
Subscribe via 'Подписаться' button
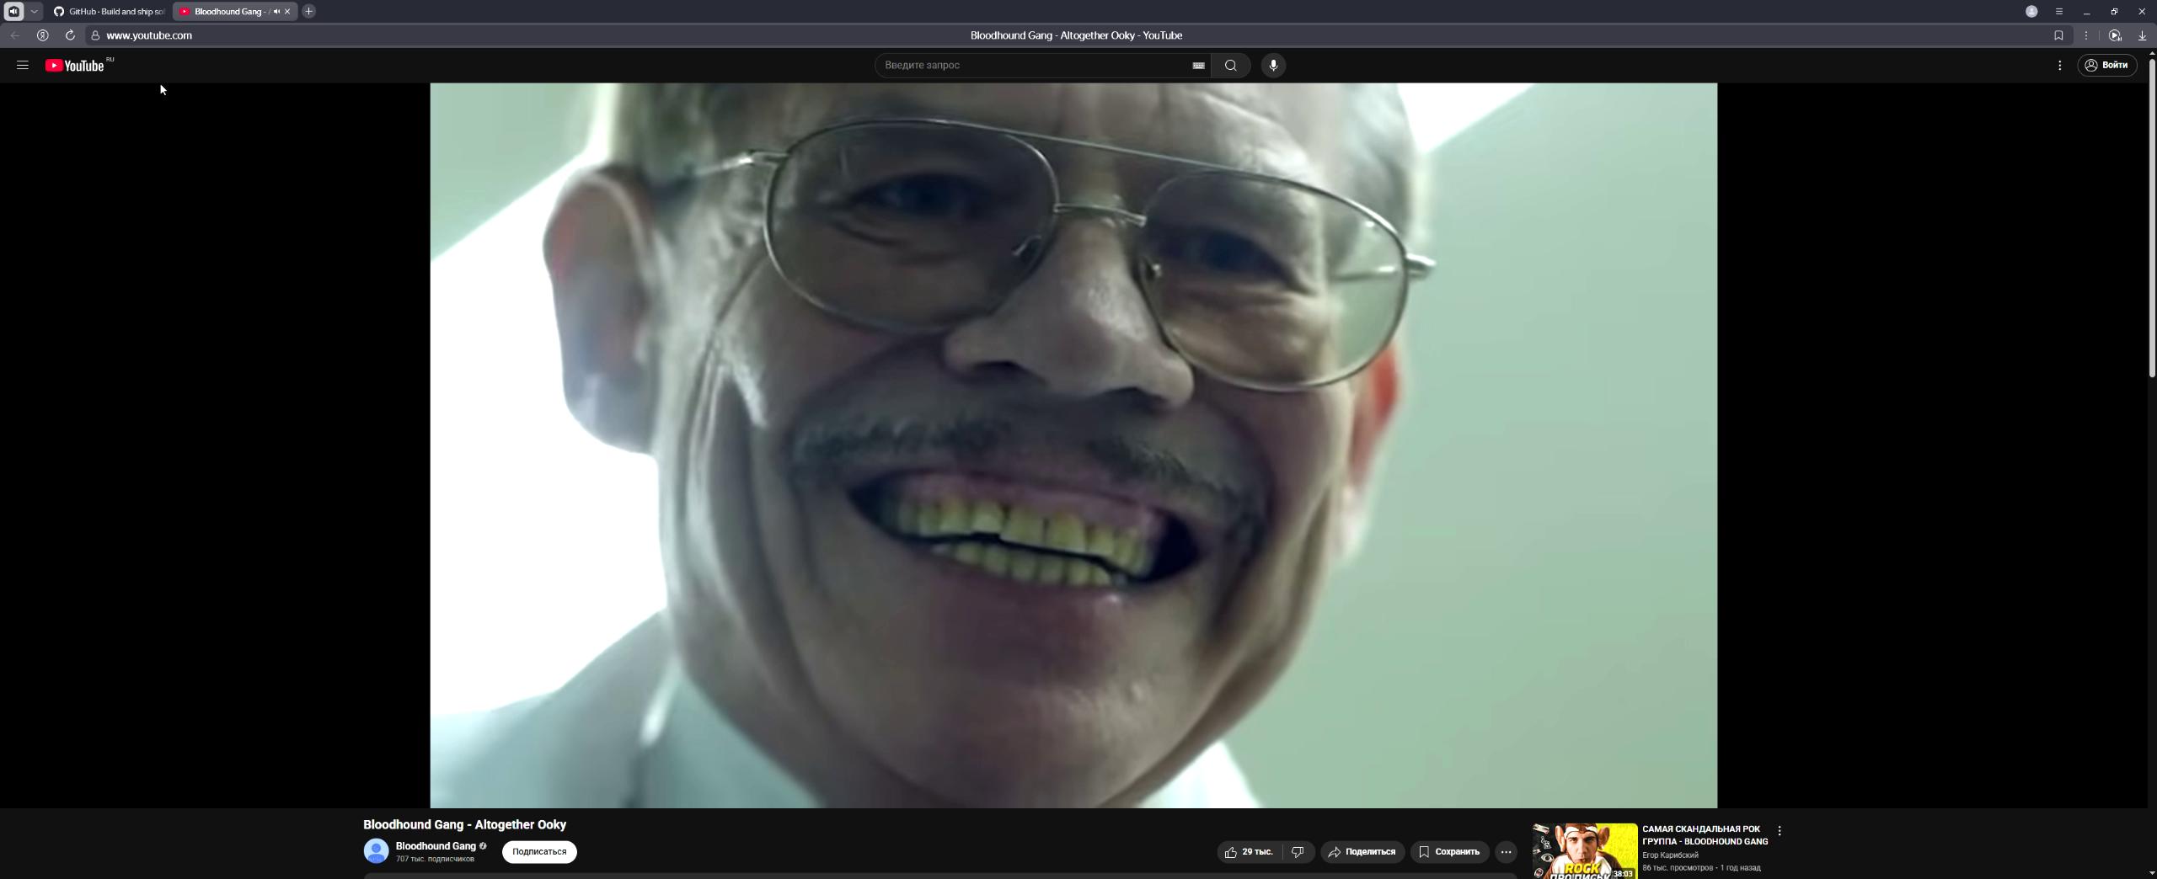539,852
